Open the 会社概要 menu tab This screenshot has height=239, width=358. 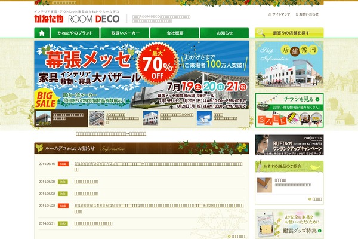[x=175, y=33]
